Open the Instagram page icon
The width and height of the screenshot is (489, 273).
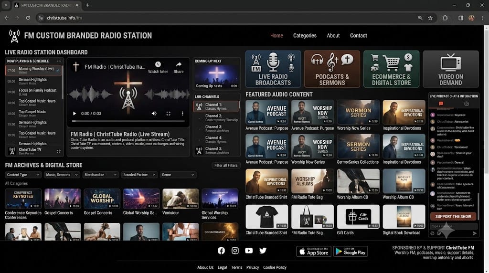point(235,251)
